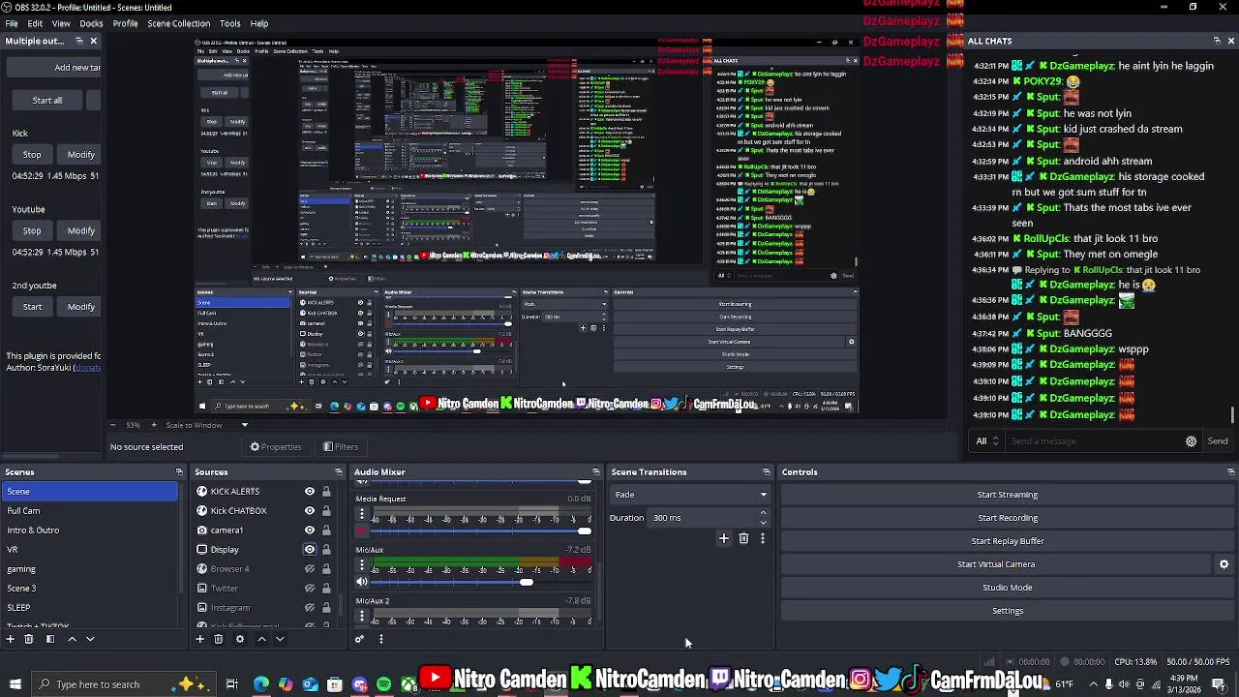Move the selected scene down
Screen dimensions: 1239x697
click(90, 639)
